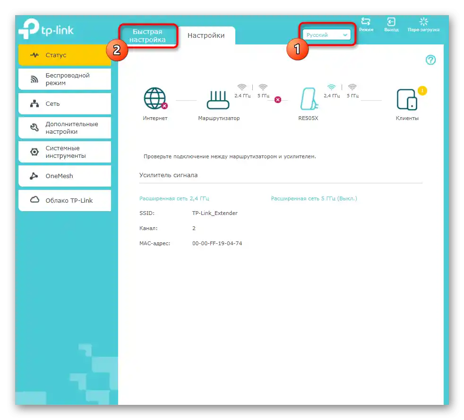Click the TP-Link logo
Image resolution: width=464 pixels, height=420 pixels.
tap(46, 29)
